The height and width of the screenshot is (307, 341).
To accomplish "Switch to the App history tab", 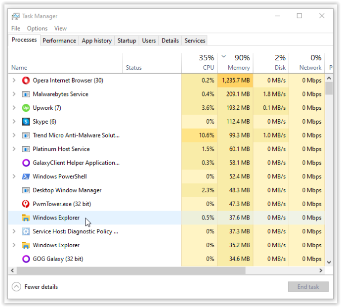I will coord(96,41).
